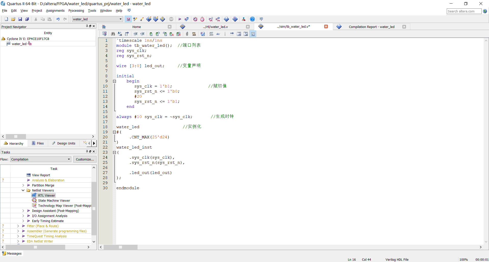This screenshot has width=489, height=262.
Task: Toggle the highlighted icon next to the entity box
Action: (x=128, y=19)
